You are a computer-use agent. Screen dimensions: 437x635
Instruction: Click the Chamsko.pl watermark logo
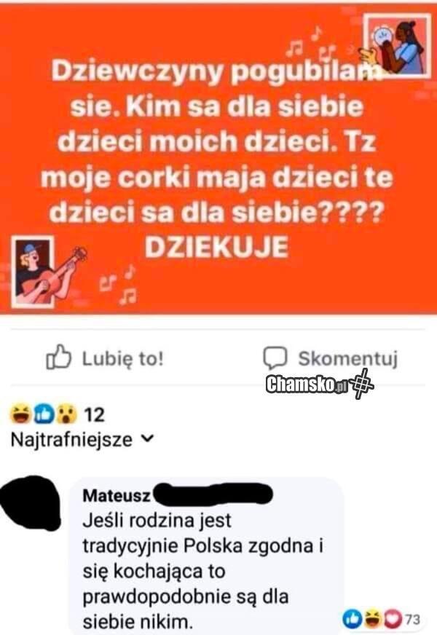pos(319,384)
